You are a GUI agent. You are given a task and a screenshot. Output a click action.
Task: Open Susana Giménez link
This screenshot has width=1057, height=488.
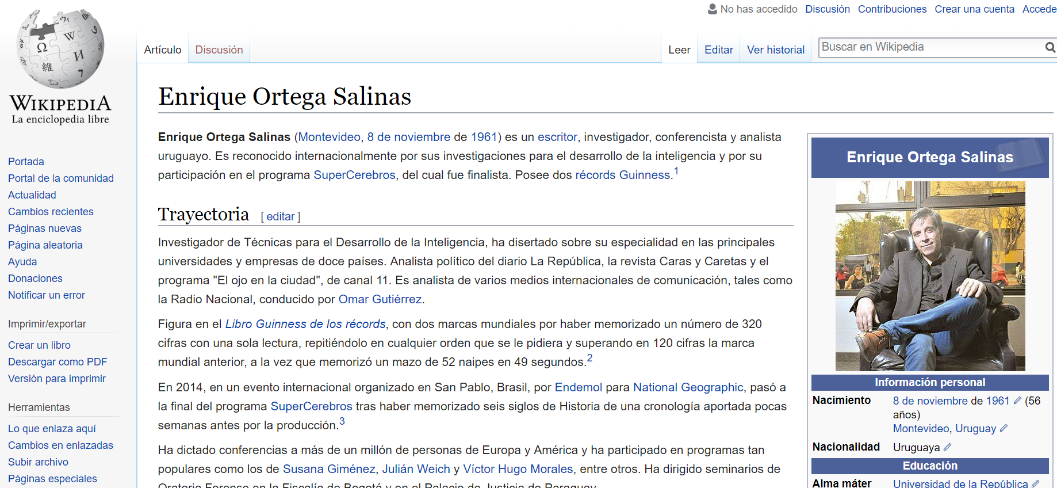coord(329,469)
